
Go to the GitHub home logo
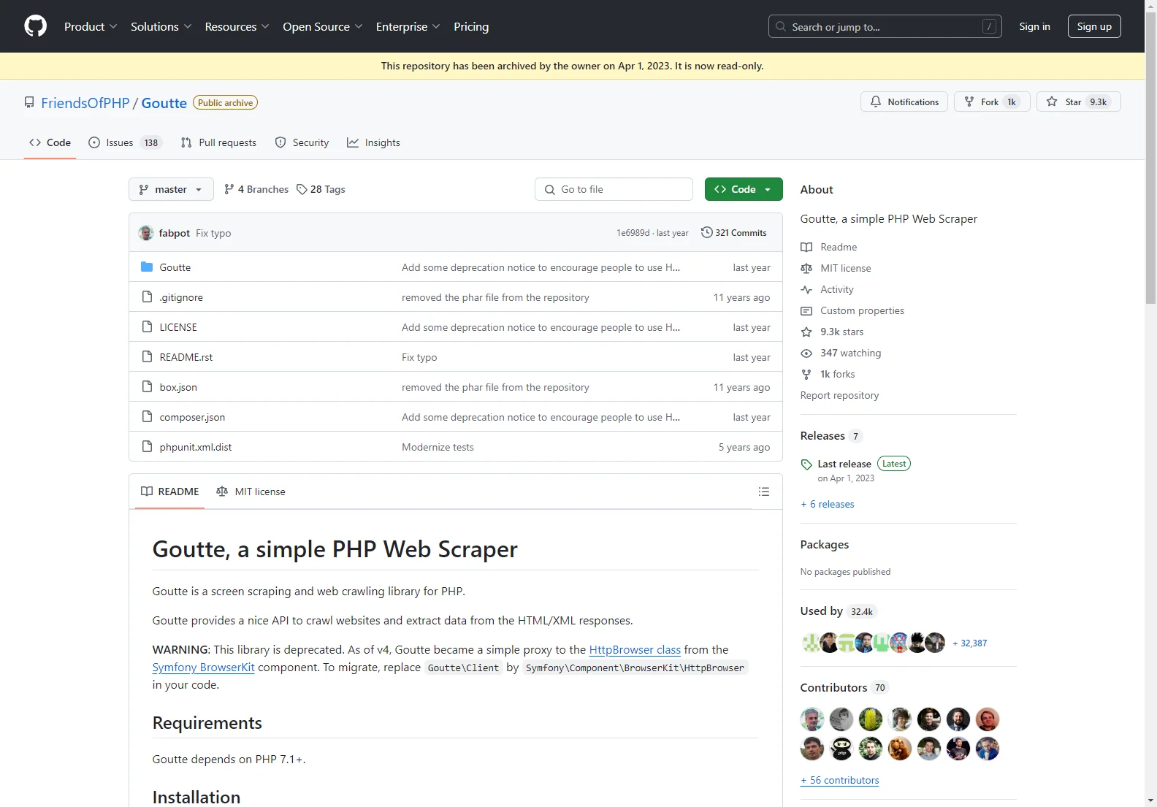click(35, 26)
